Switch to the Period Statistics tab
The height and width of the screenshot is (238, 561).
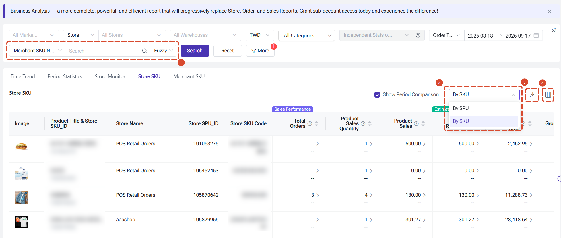[65, 76]
